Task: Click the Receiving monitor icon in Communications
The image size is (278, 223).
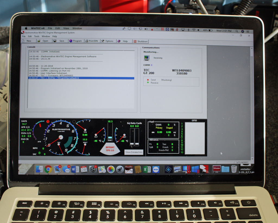Action: [147, 58]
